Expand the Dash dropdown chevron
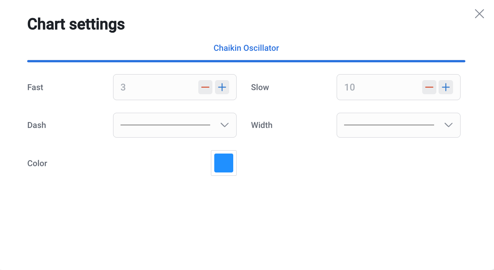Image resolution: width=494 pixels, height=270 pixels. [x=224, y=125]
